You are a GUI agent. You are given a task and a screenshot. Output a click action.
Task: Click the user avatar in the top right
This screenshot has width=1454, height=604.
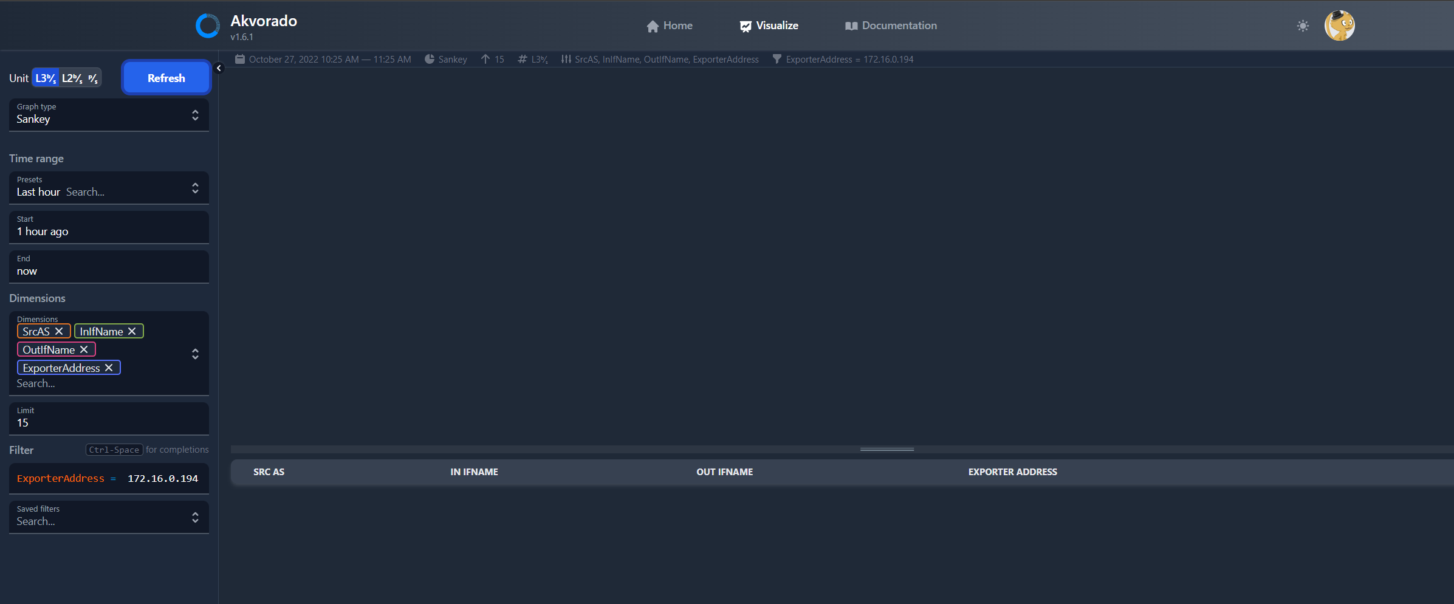[x=1339, y=25]
